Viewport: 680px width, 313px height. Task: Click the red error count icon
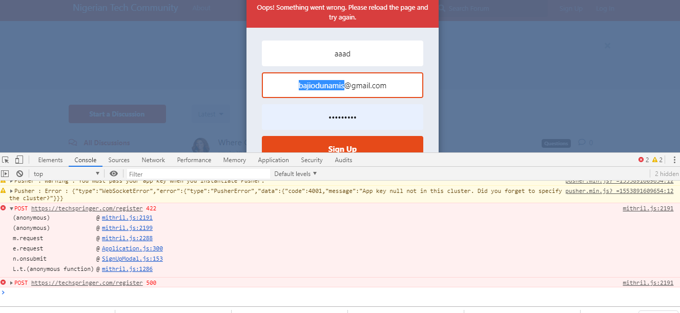(641, 160)
